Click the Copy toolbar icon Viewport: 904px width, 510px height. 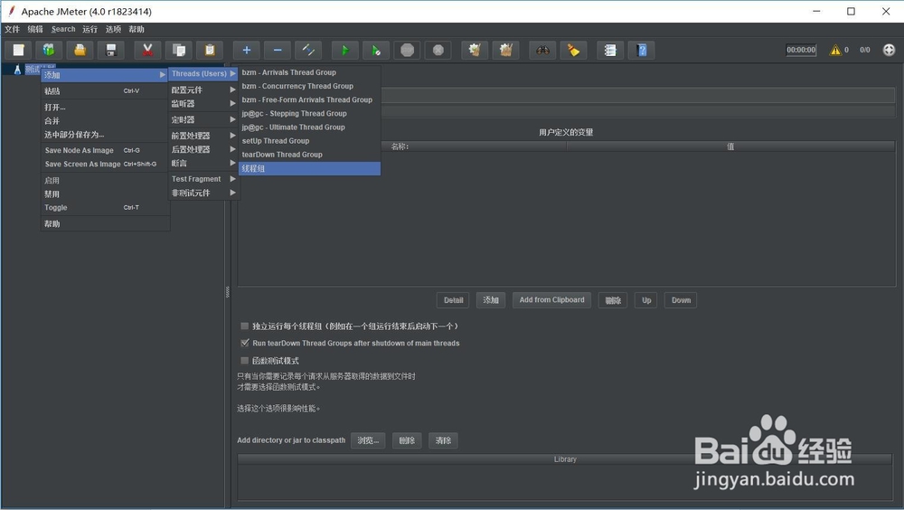(x=179, y=51)
